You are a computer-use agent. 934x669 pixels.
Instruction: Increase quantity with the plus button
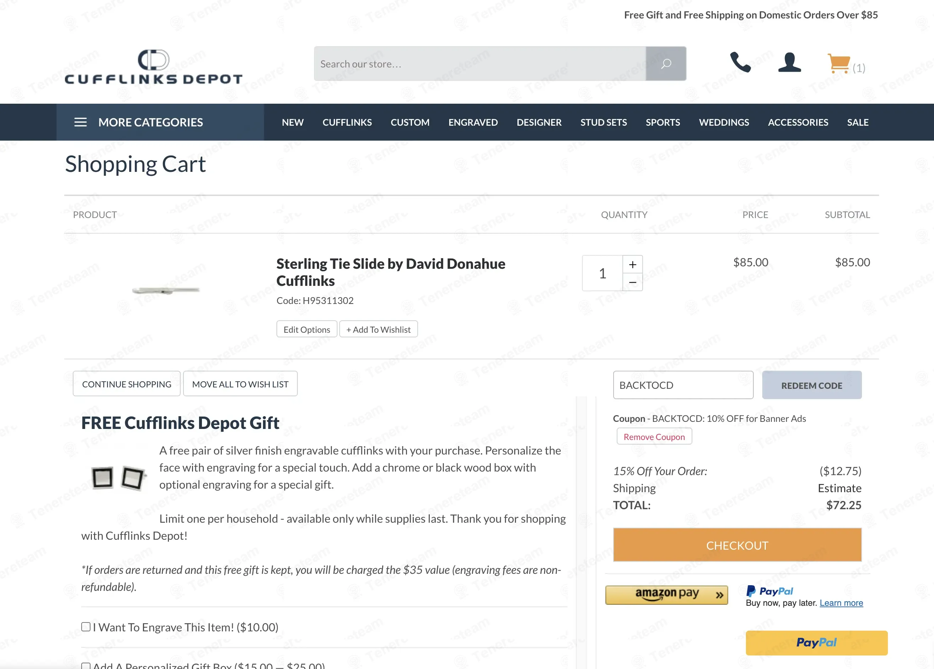[633, 265]
